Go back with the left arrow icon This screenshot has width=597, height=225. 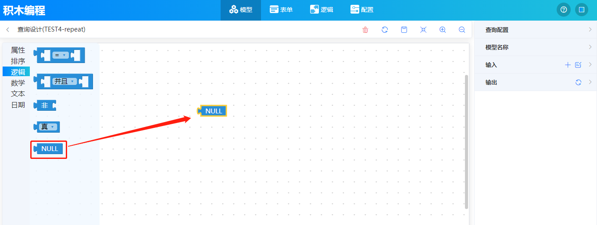8,30
